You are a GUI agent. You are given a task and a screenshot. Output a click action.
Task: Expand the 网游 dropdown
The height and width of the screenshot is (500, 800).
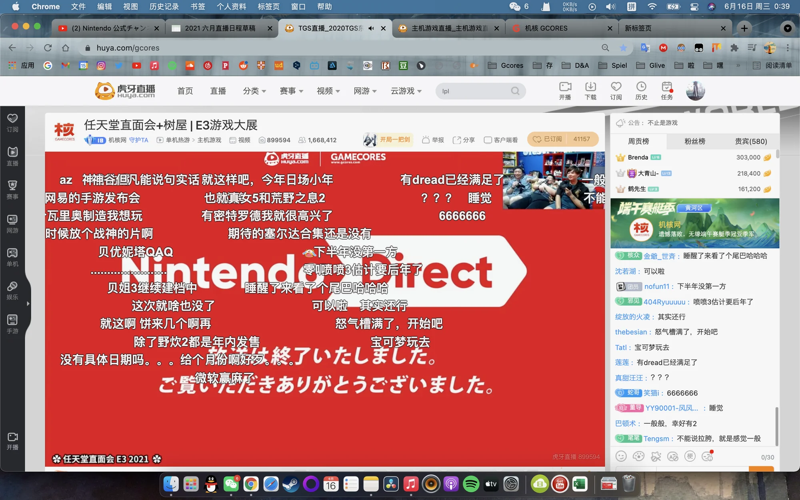(365, 91)
